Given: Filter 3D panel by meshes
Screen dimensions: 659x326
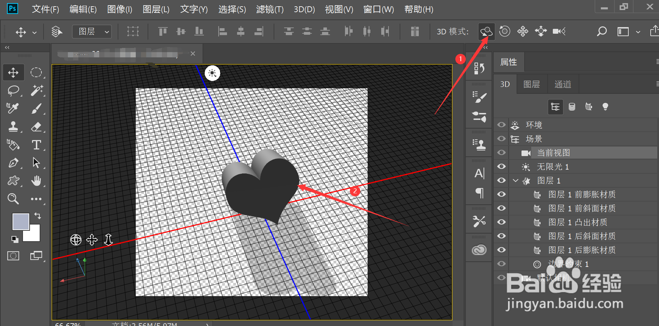Looking at the screenshot, I should point(572,107).
